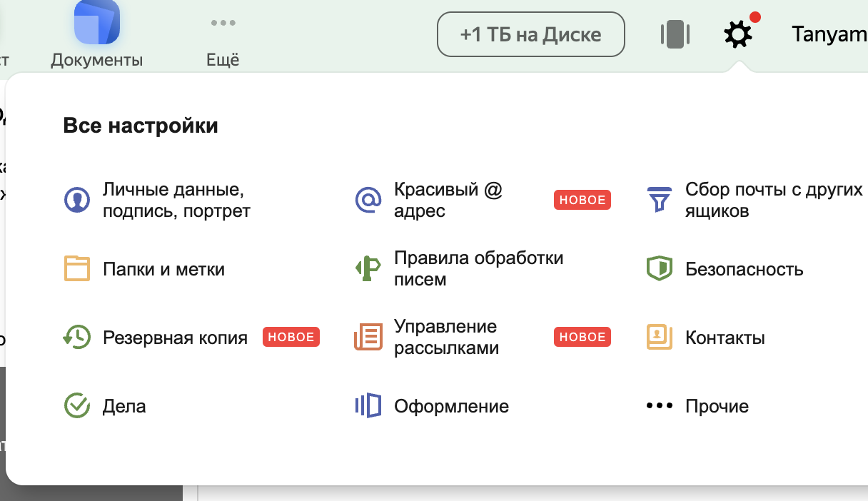
Task: Click the contacts card icon
Action: [x=660, y=337]
